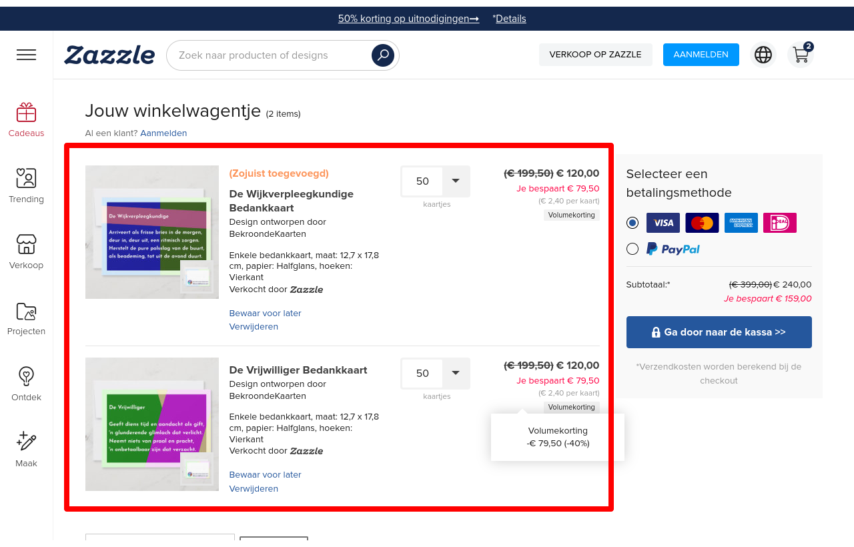Expand quantity dropdown for Wijkverpleegkundige card

[x=456, y=181]
